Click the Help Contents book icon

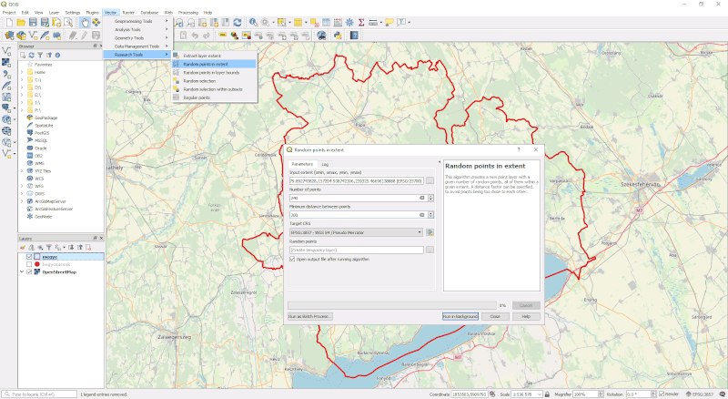(x=354, y=36)
